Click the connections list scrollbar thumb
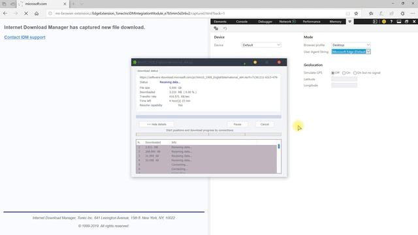 point(279,146)
